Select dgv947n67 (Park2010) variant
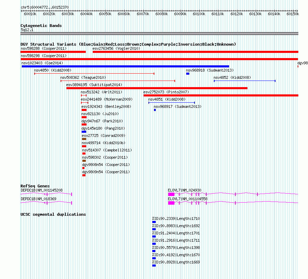 click(x=102, y=121)
